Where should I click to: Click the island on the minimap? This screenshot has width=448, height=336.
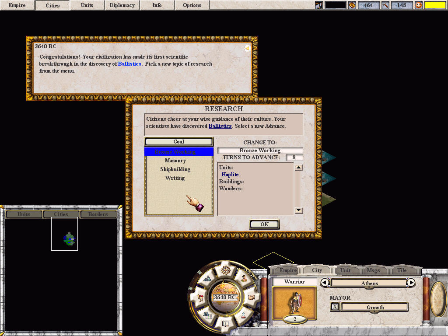[x=69, y=239]
